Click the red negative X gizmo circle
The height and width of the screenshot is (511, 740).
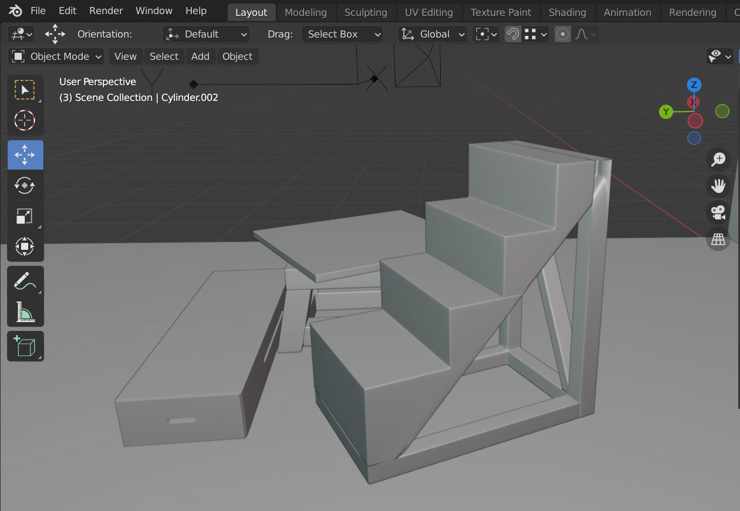click(695, 121)
